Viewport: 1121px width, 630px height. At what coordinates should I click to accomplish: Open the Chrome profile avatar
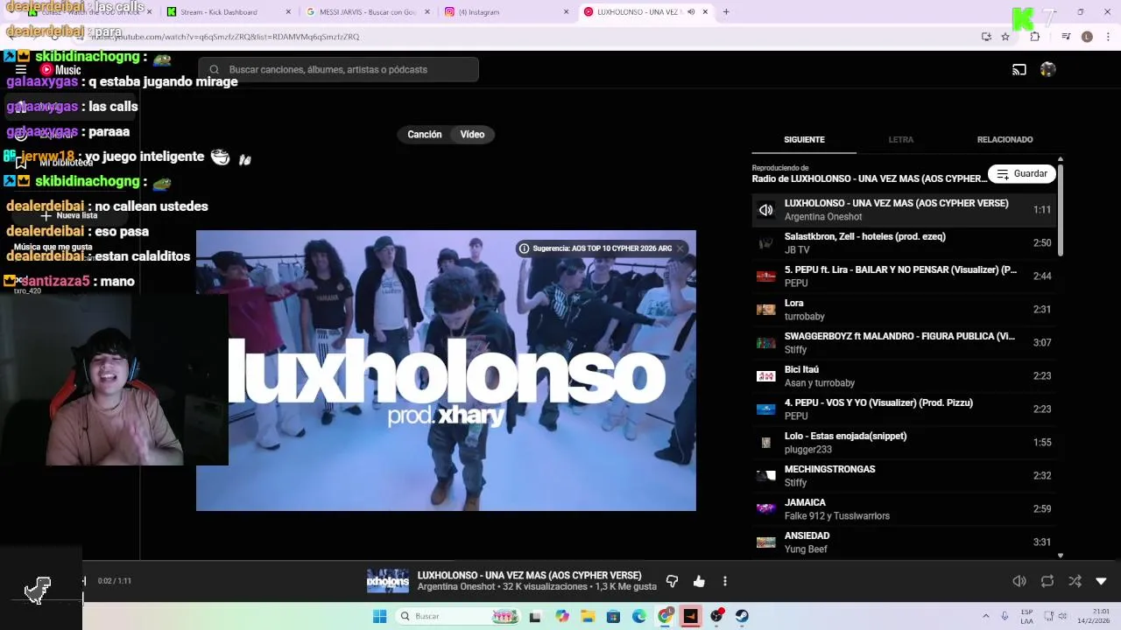pos(1087,37)
